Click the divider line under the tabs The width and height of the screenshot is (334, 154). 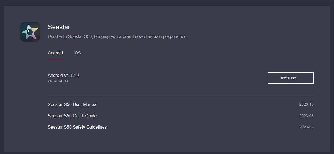point(189,60)
